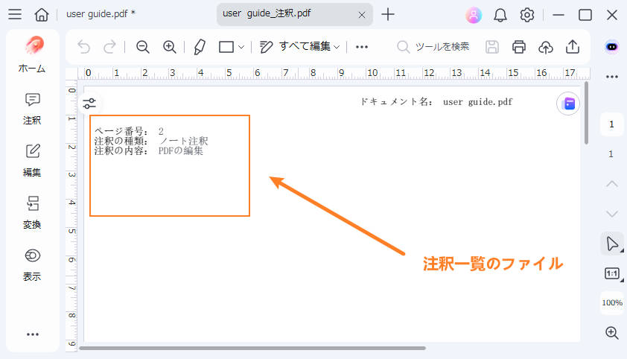
Task: Open the 100% zoom level control
Action: tap(612, 302)
